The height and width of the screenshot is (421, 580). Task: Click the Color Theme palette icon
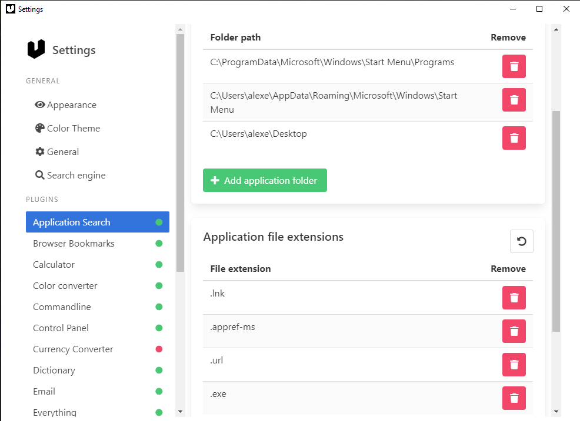tap(40, 128)
